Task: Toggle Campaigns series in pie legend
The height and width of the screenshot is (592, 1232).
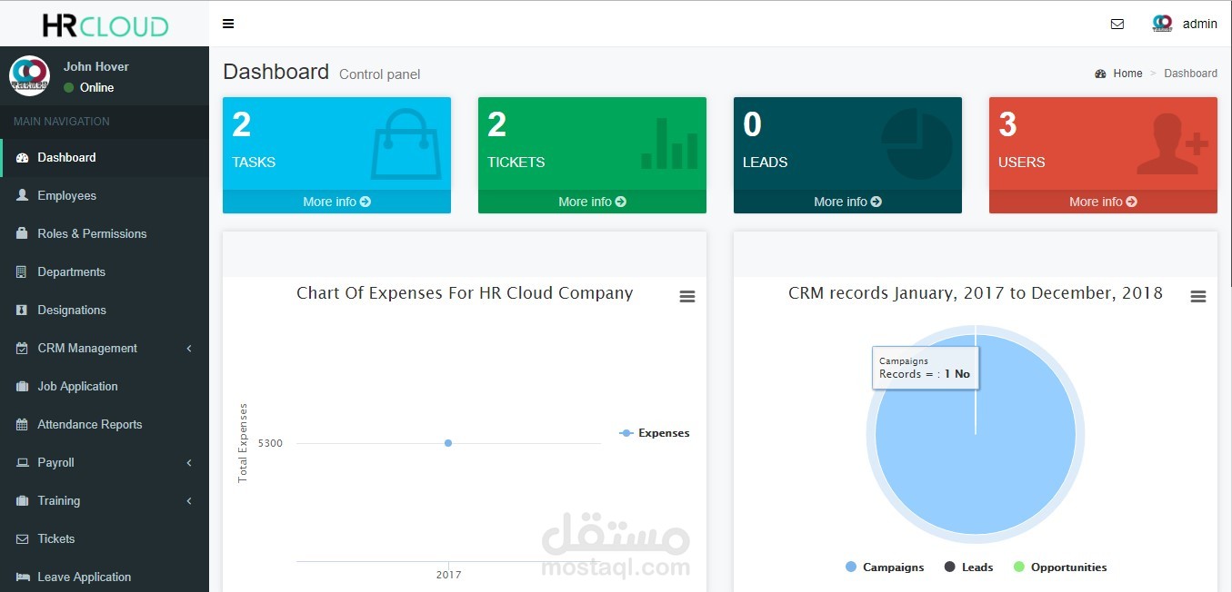Action: [893, 567]
